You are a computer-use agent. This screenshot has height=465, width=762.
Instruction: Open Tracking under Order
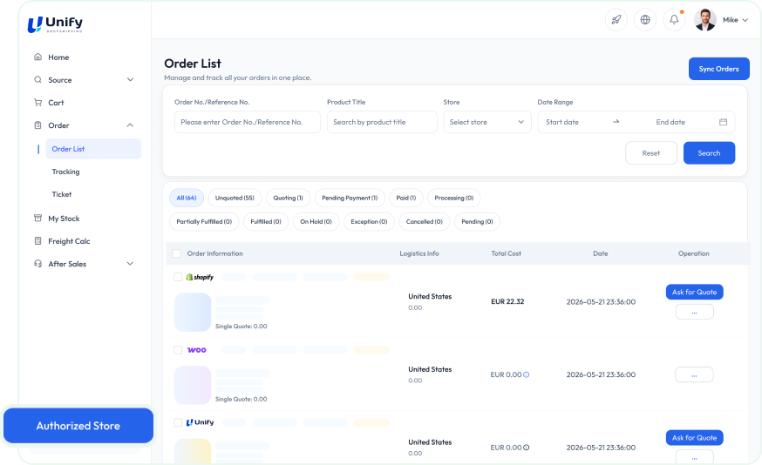click(x=65, y=172)
